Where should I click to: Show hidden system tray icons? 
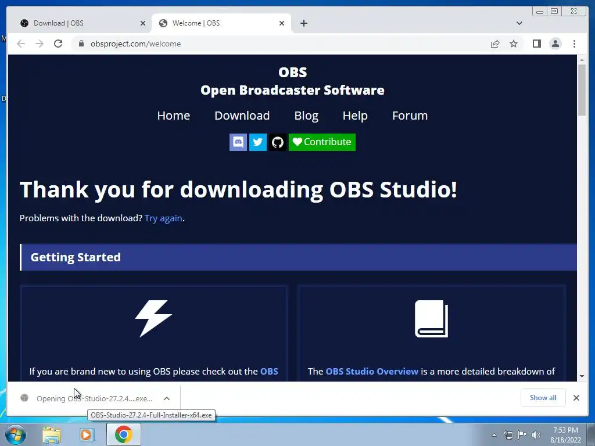click(494, 435)
